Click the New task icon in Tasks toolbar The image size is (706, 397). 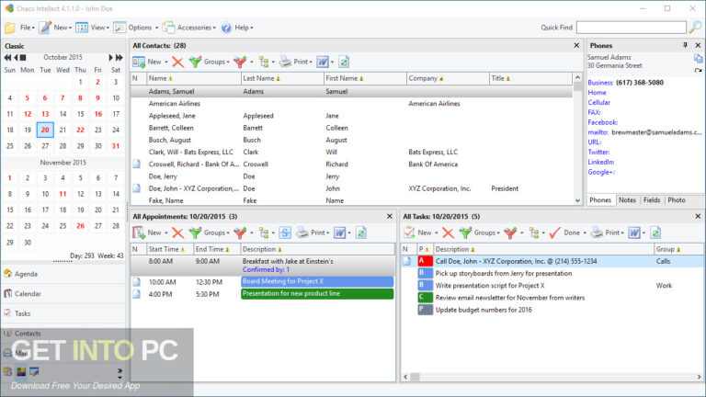[409, 233]
